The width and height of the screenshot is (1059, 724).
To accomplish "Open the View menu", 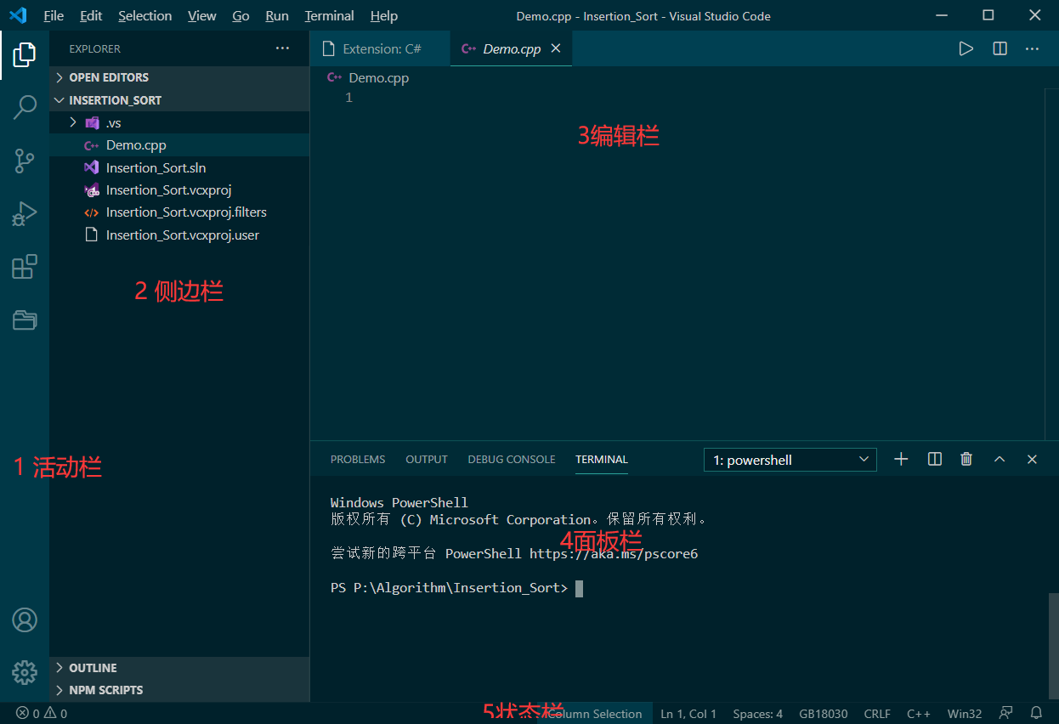I will pos(202,15).
